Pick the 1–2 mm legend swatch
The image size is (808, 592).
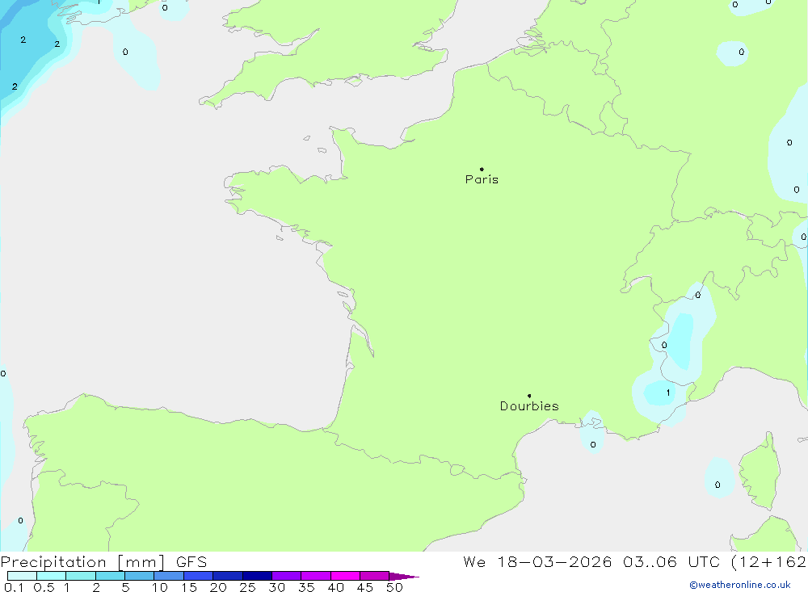(80, 576)
